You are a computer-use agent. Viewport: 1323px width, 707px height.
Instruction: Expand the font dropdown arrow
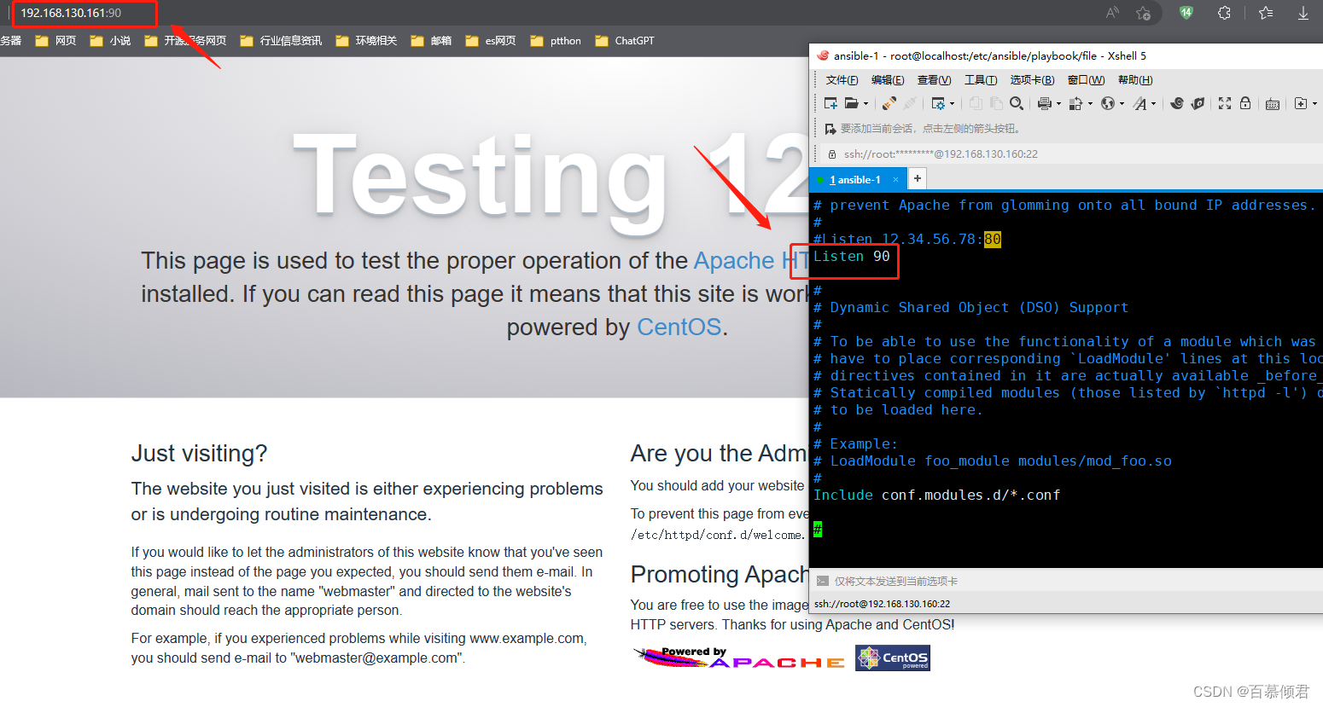pyautogui.click(x=1154, y=104)
